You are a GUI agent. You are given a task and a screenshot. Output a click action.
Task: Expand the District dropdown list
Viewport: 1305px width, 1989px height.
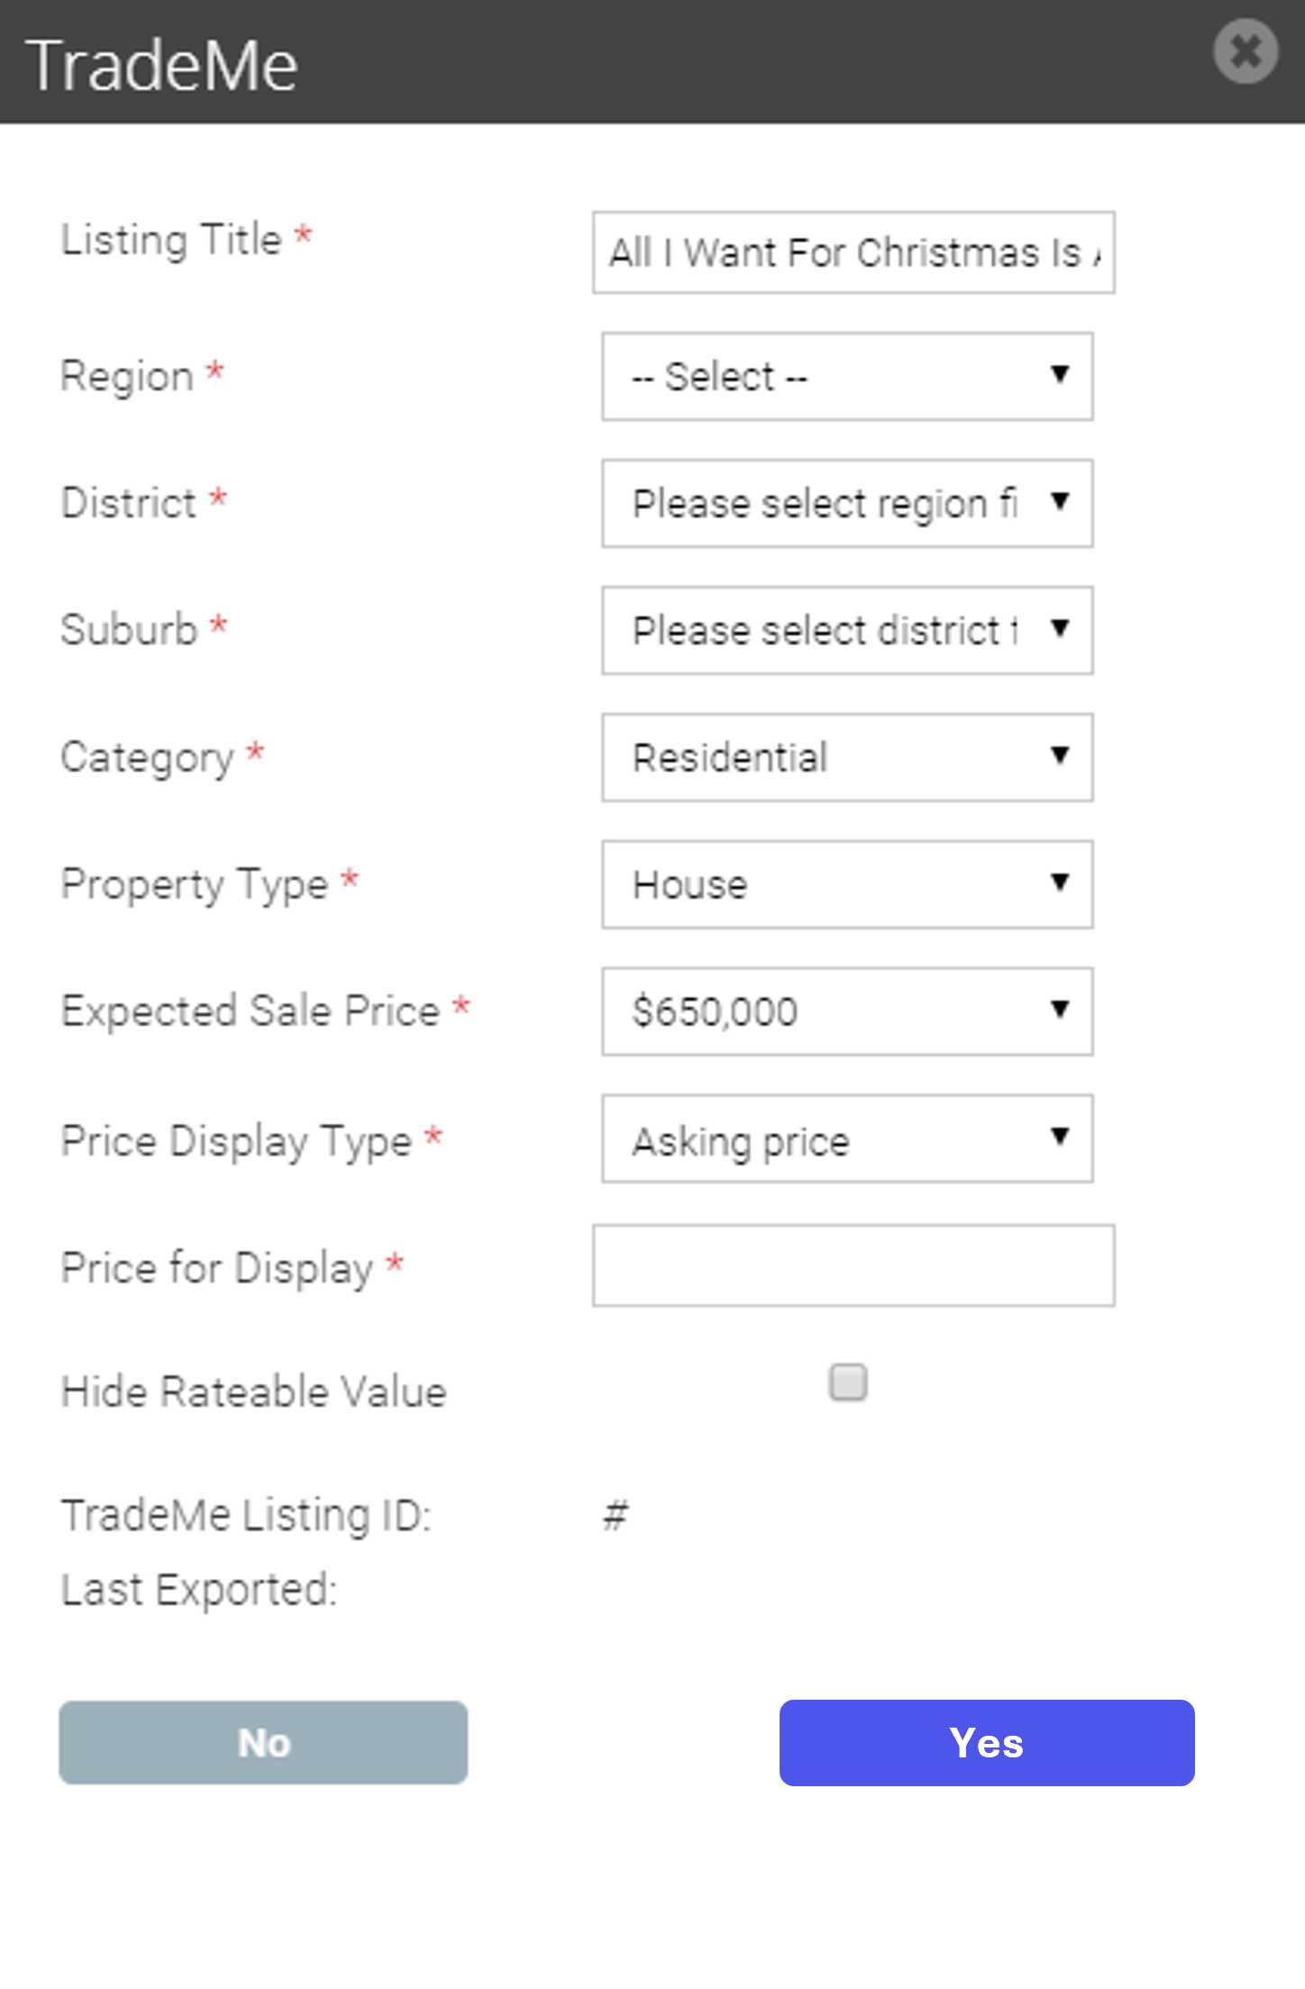click(847, 503)
